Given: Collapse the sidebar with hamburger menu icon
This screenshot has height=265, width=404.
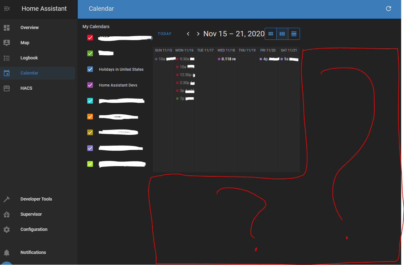Looking at the screenshot, I should pyautogui.click(x=7, y=9).
